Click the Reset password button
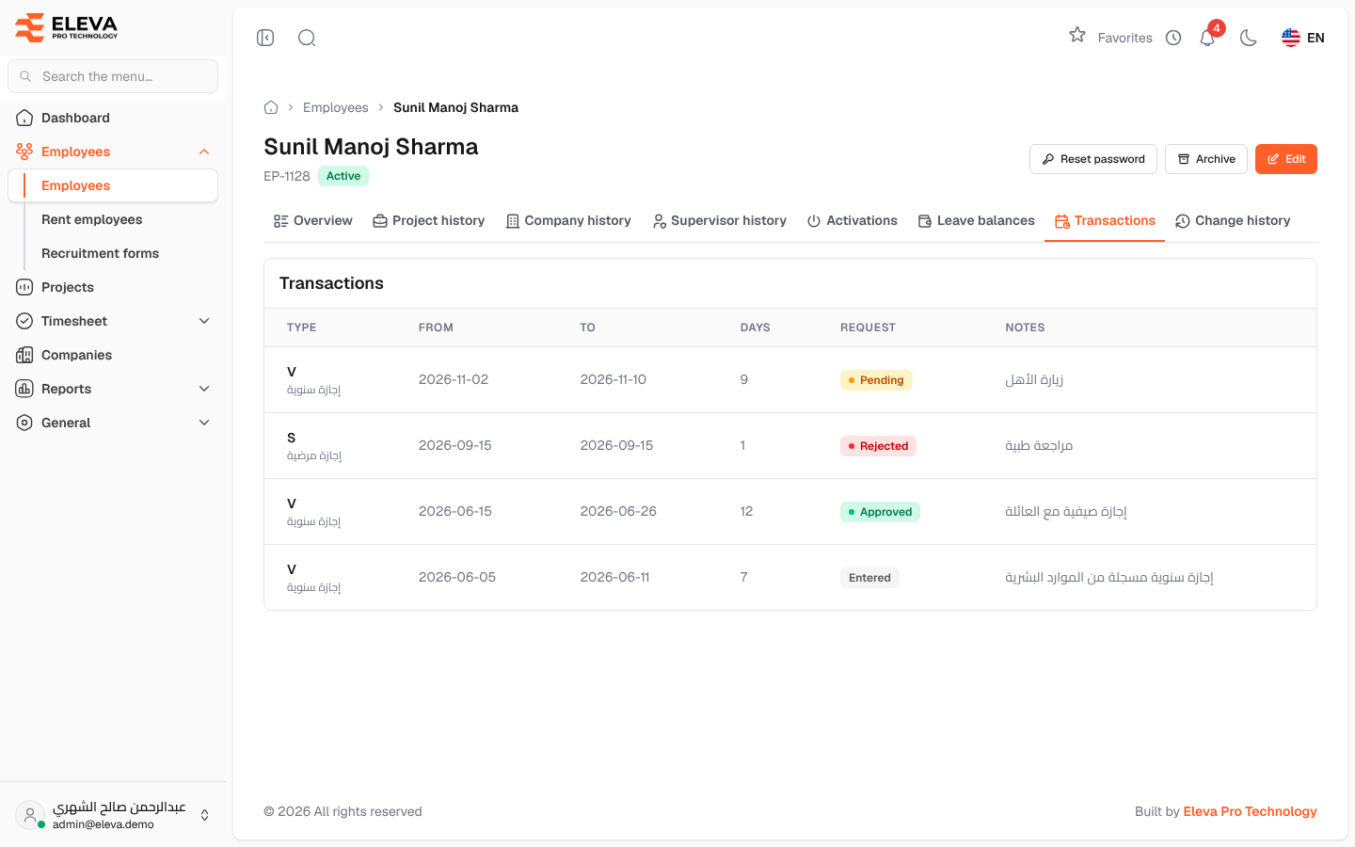Screen dimensions: 1355x847 [x=1093, y=159]
